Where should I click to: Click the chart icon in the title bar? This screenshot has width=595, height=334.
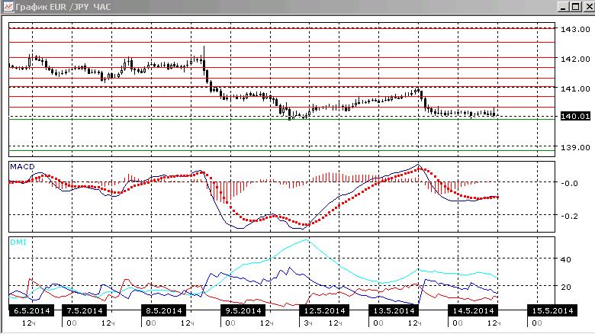[x=8, y=6]
